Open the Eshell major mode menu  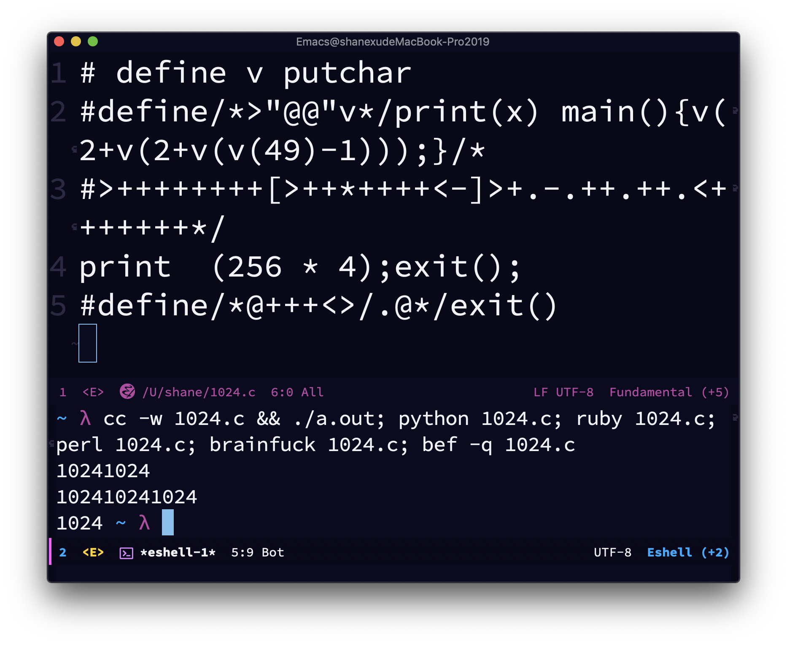coord(669,552)
